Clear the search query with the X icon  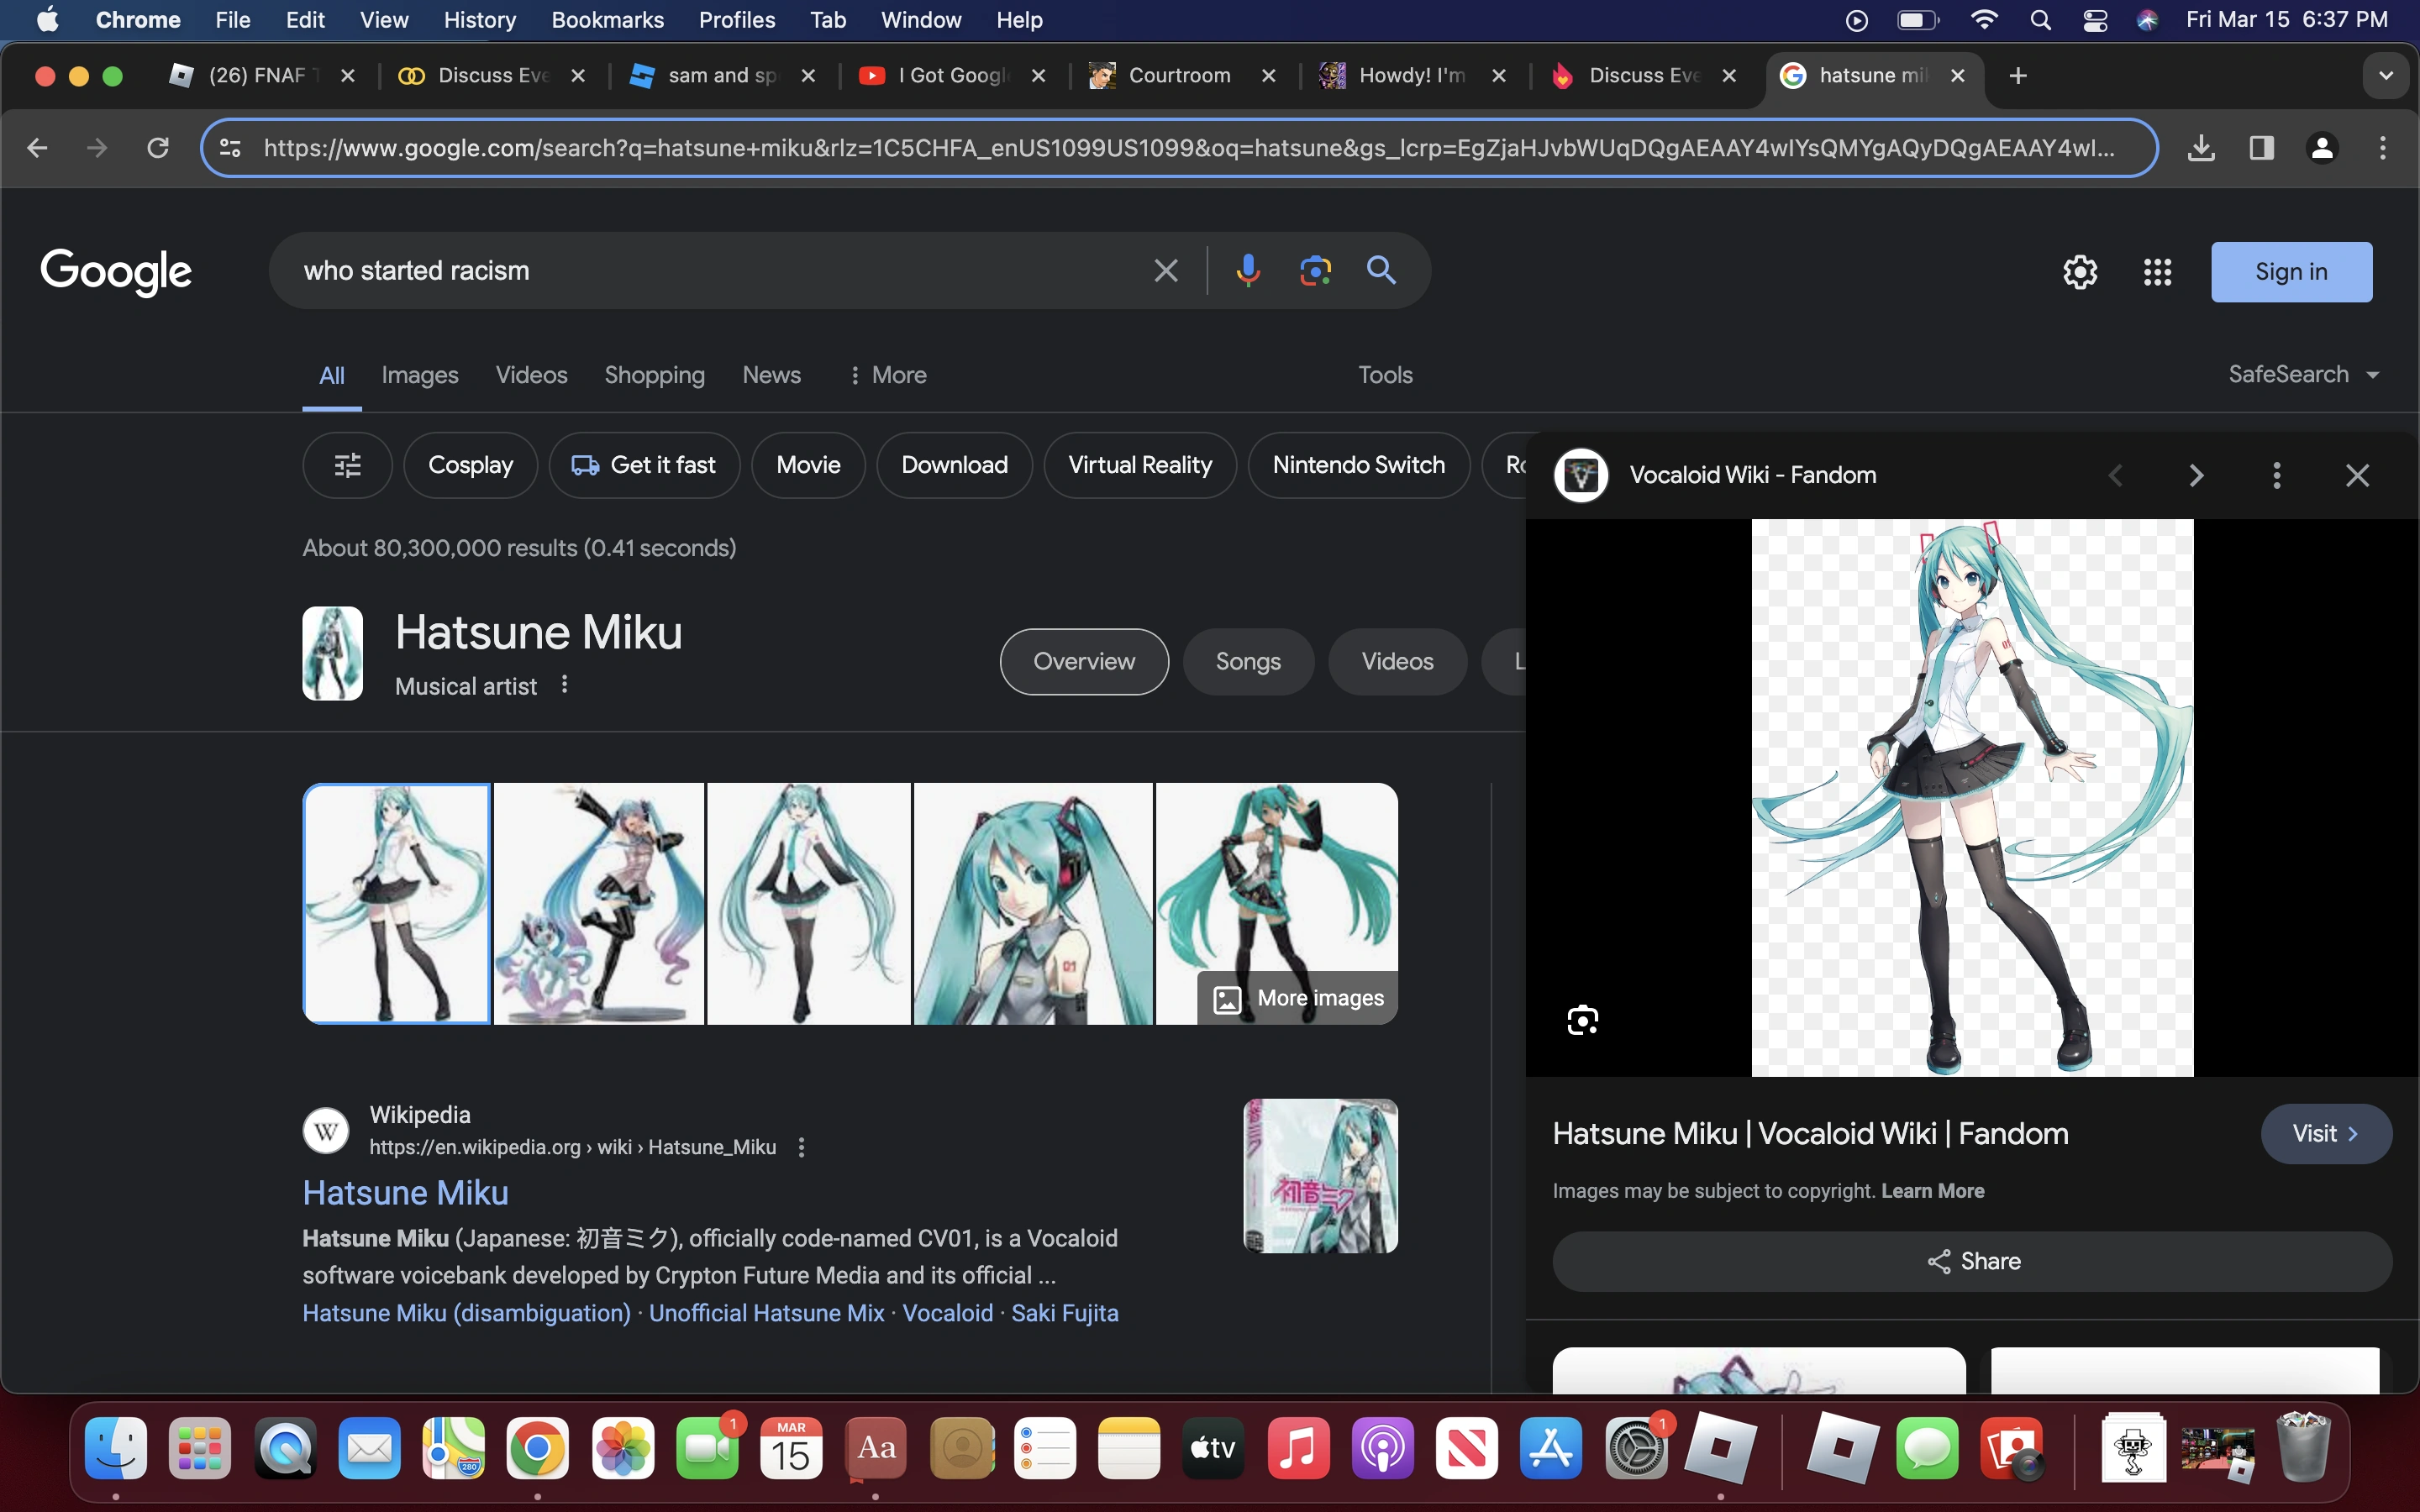pyautogui.click(x=1165, y=270)
